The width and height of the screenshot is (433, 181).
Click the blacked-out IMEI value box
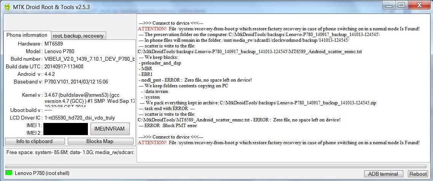(x=65, y=129)
